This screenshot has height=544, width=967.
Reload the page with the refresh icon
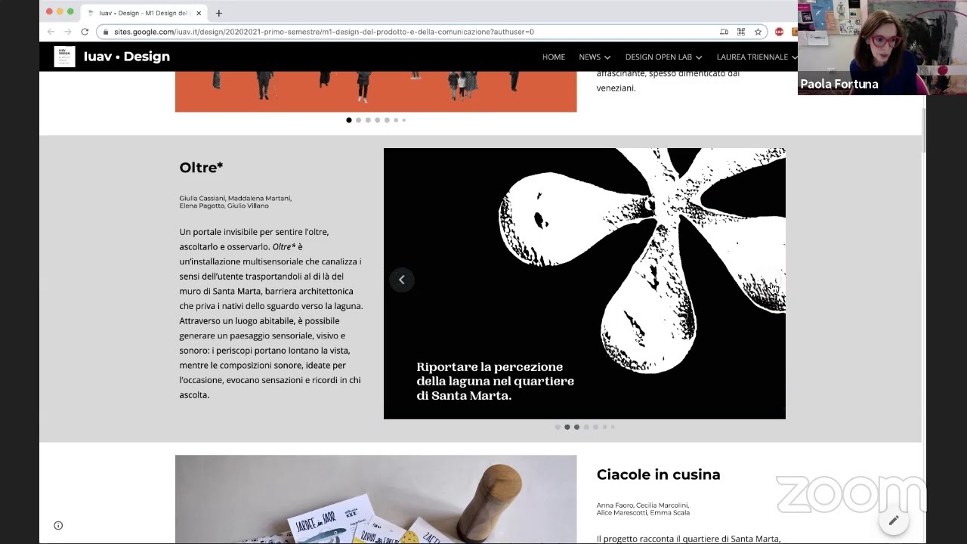click(85, 32)
